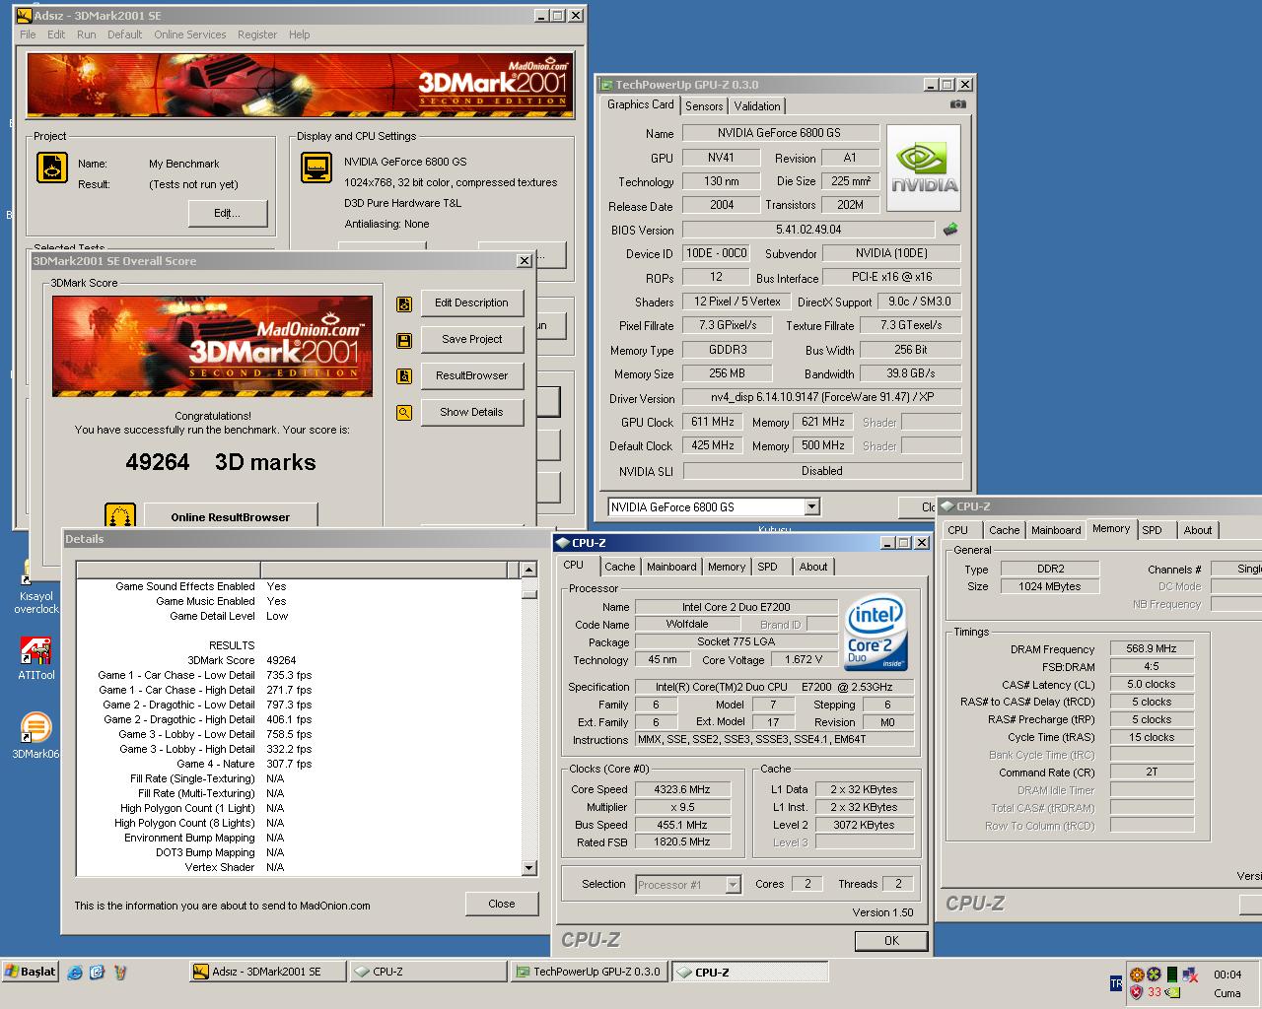Image resolution: width=1262 pixels, height=1009 pixels.
Task: Click the BIOS save chip icon in GPU-Z
Action: [949, 230]
